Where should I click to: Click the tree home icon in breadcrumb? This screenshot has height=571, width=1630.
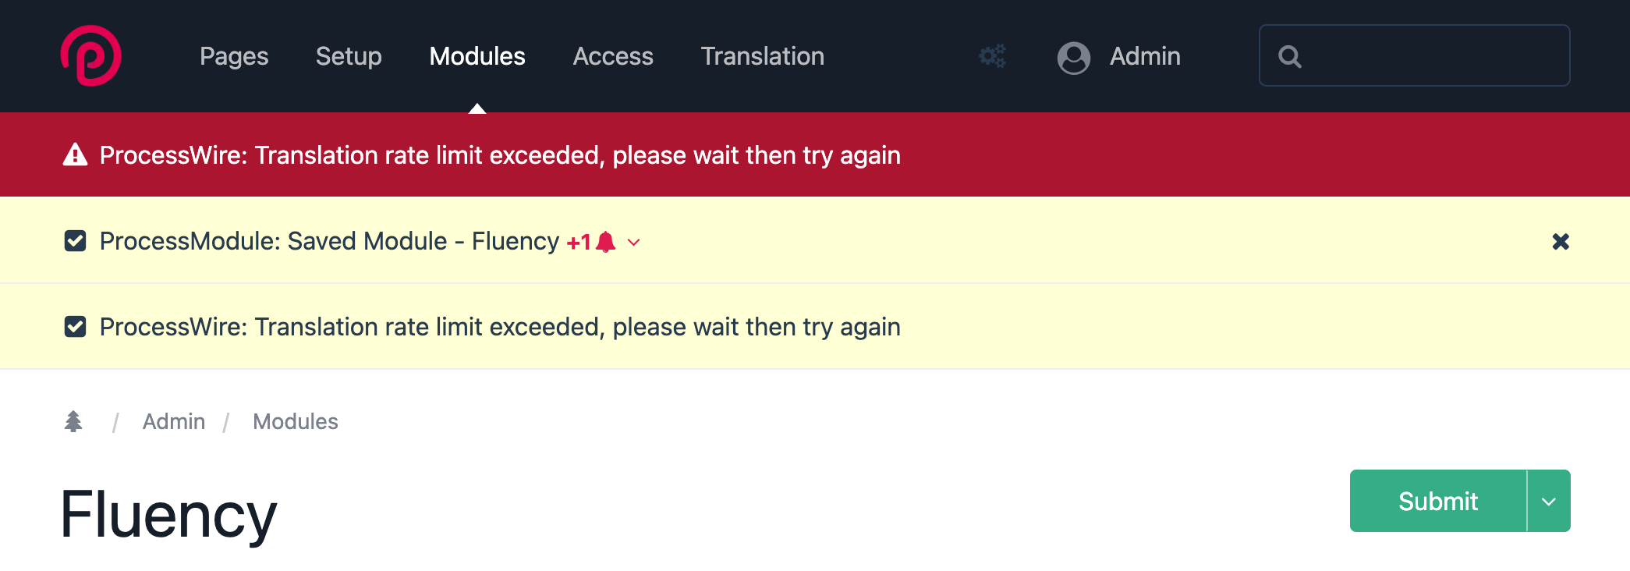[x=73, y=421]
